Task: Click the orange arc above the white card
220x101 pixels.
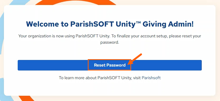Action: click(x=75, y=2)
